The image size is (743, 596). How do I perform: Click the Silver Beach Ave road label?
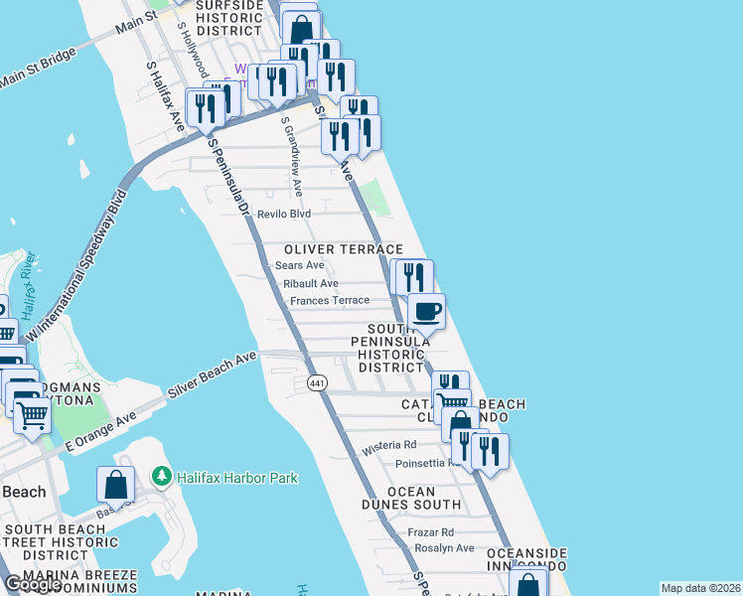(212, 374)
